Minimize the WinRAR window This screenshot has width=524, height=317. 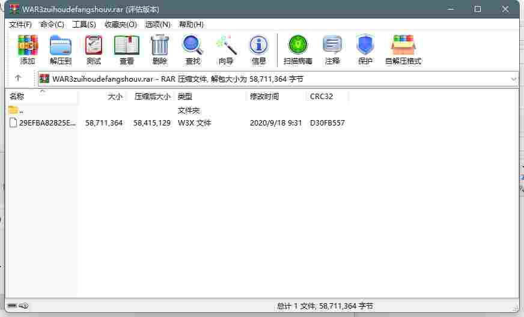tap(451, 9)
